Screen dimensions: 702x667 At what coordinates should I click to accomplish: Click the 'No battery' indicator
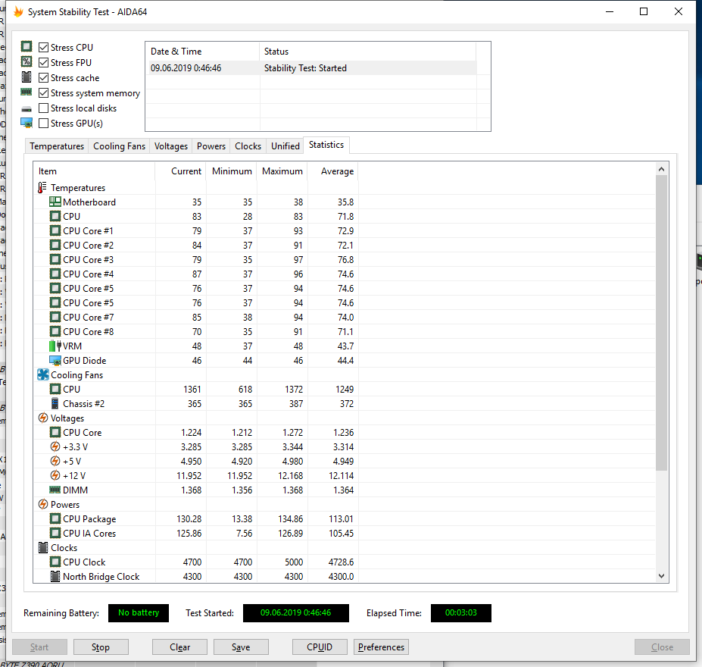click(139, 612)
